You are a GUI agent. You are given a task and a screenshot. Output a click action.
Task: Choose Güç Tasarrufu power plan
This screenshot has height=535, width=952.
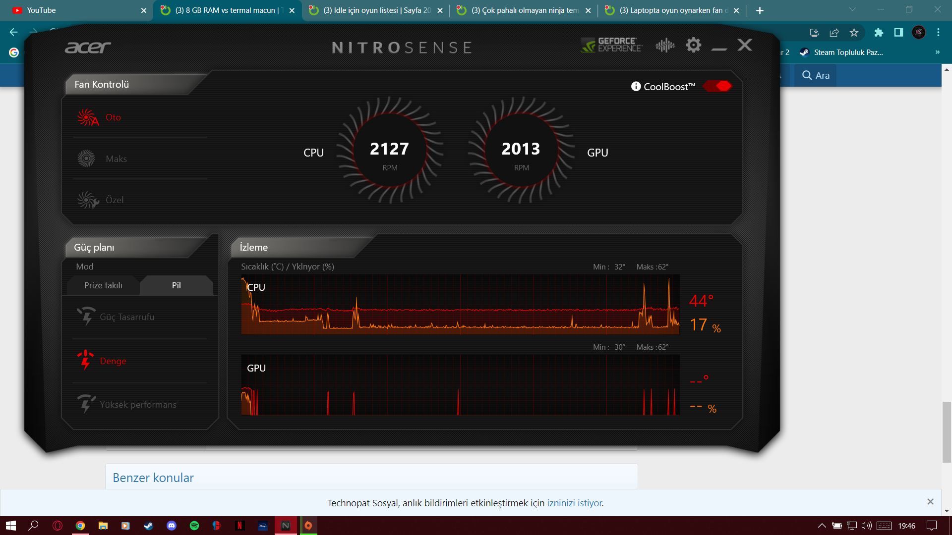tap(127, 317)
